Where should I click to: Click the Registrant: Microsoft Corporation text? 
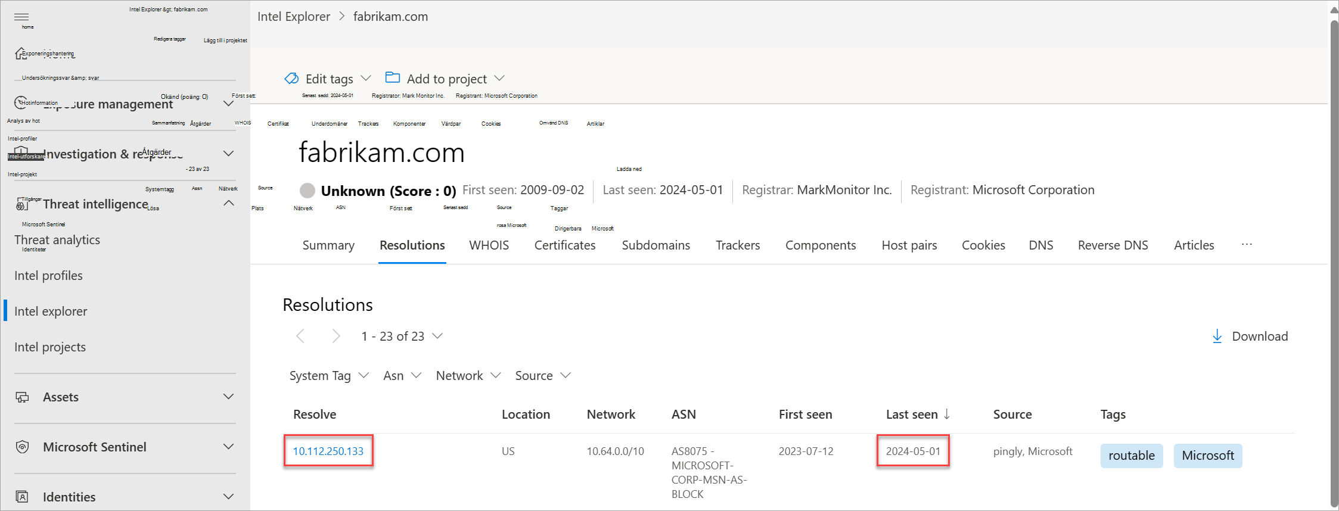coord(1002,190)
